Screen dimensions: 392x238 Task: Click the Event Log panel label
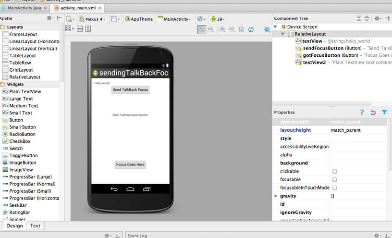tap(137, 236)
